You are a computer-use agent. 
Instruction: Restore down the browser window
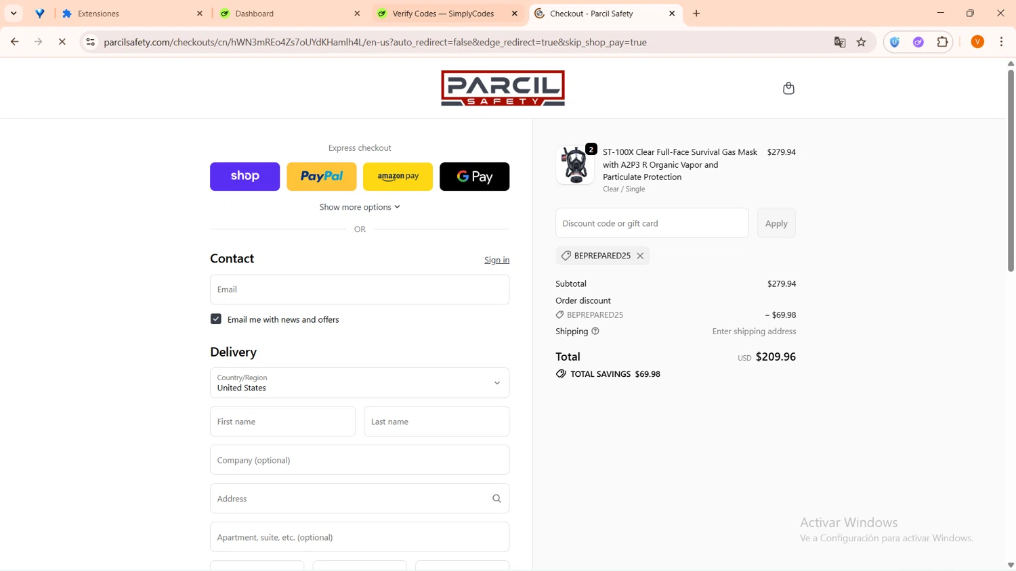click(970, 13)
